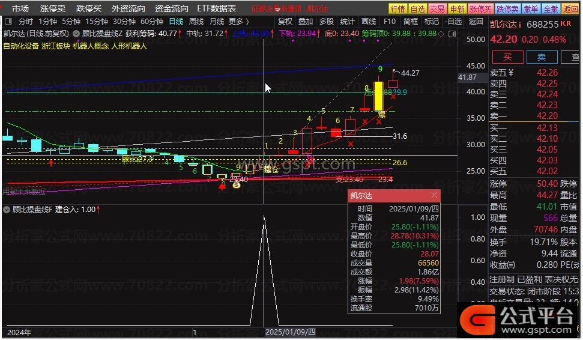This screenshot has height=340, width=583.
Task: Click the 叠加 toolbar item
Action: [306, 22]
